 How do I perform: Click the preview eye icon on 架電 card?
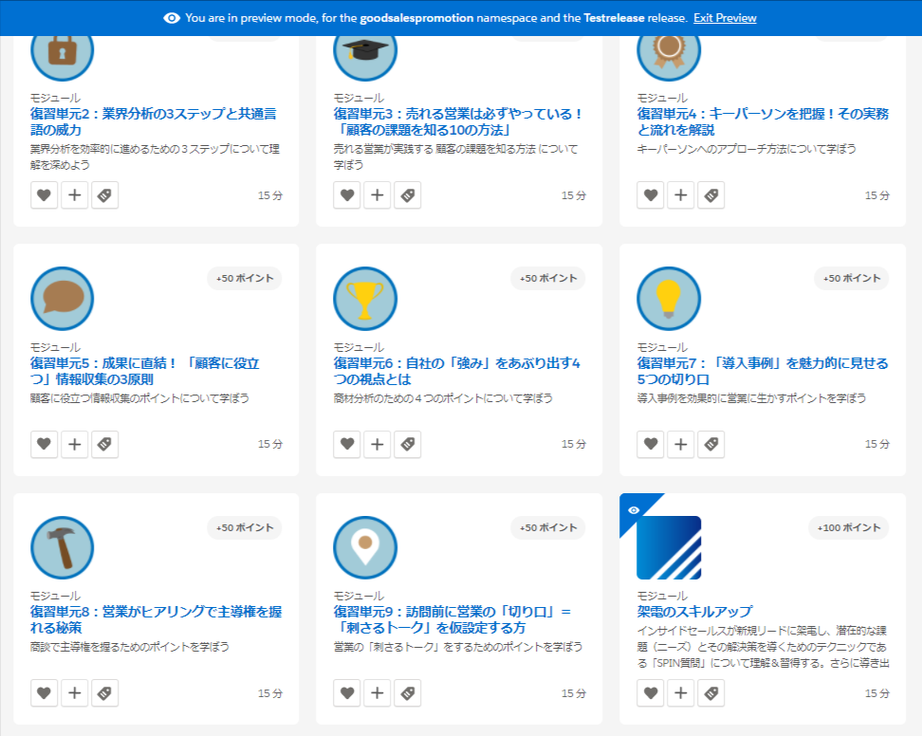click(x=634, y=510)
